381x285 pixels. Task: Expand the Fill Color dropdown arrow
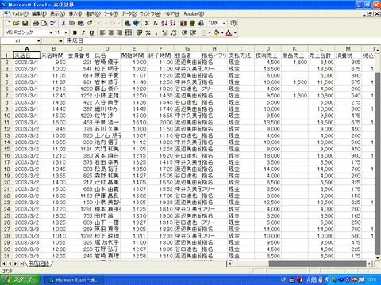pos(222,32)
